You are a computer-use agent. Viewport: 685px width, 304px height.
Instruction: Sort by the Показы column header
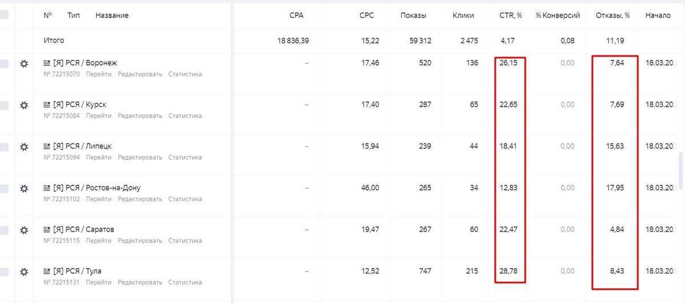(414, 15)
